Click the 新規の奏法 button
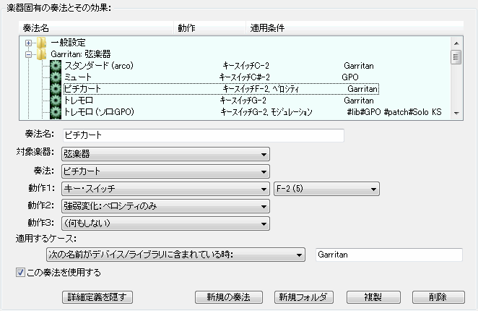Screen dimensions: 478x311 tap(229, 297)
